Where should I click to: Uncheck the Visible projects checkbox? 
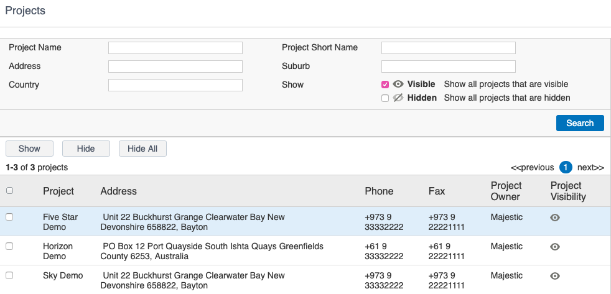click(x=385, y=85)
